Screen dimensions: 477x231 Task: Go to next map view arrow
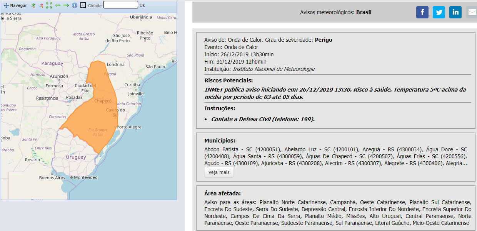point(66,5)
